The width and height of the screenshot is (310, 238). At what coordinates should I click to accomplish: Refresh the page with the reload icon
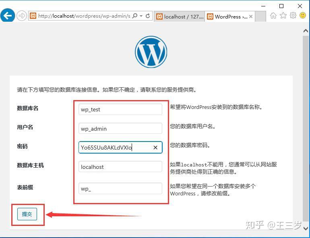click(x=148, y=16)
